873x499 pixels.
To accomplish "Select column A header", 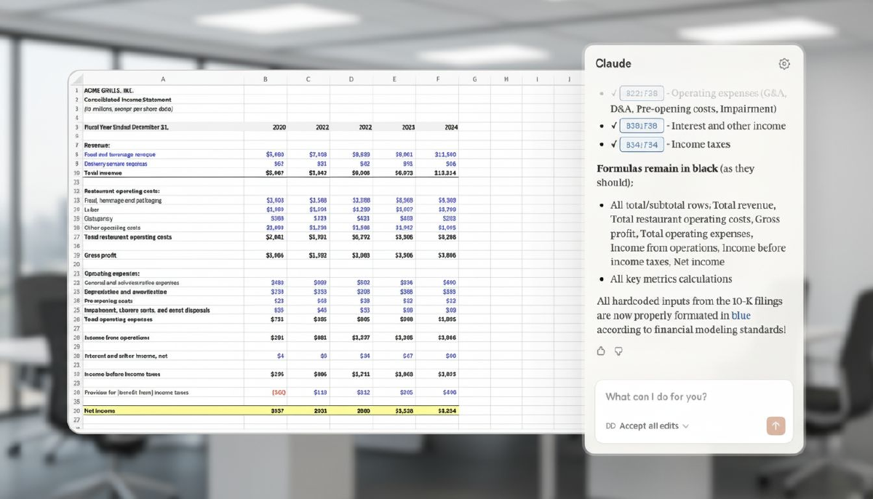I will [x=163, y=79].
